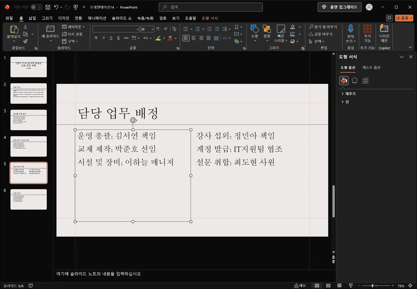
Task: Decrease font size icon
Action: point(166,29)
